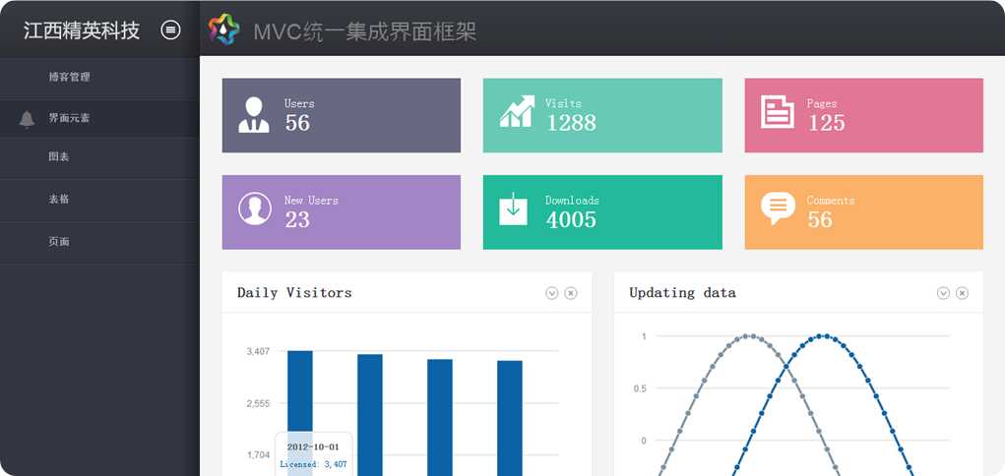Click the colorful star logo icon

click(223, 30)
